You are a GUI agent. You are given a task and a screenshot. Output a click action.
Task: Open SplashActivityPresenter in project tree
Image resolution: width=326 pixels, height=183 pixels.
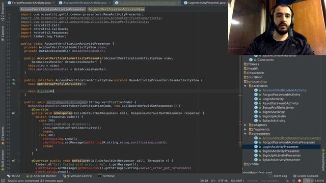281,160
